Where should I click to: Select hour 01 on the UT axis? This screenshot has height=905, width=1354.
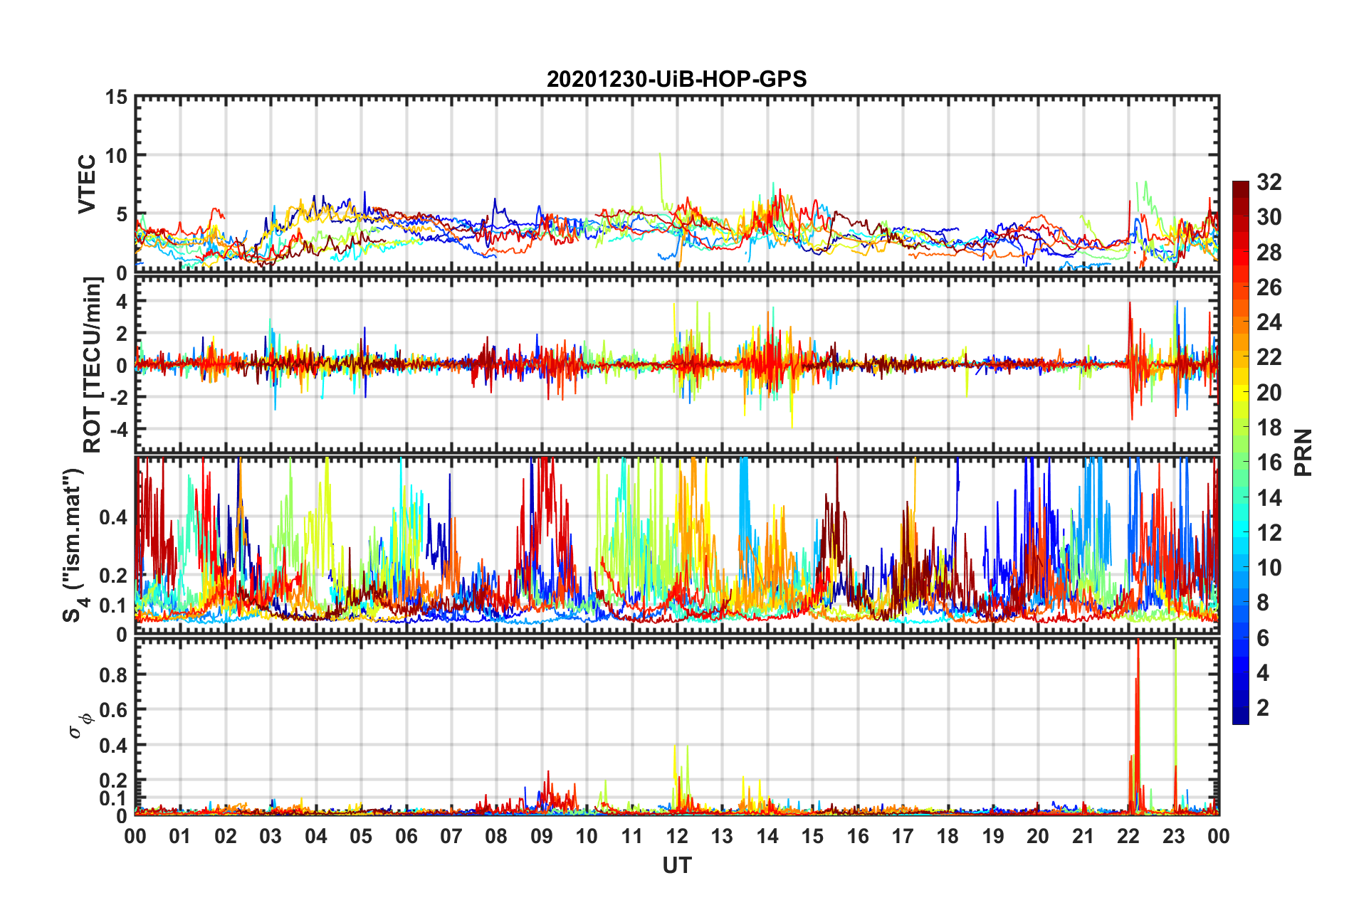pos(180,836)
